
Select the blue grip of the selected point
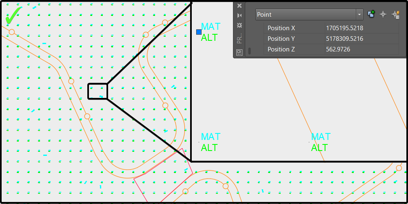pos(199,32)
